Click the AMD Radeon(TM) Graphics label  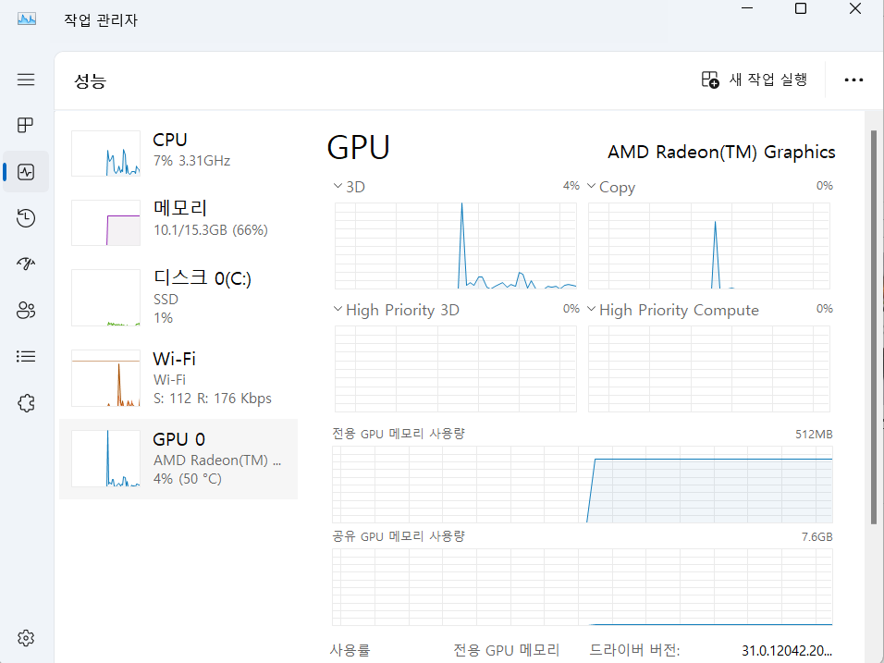(x=721, y=153)
